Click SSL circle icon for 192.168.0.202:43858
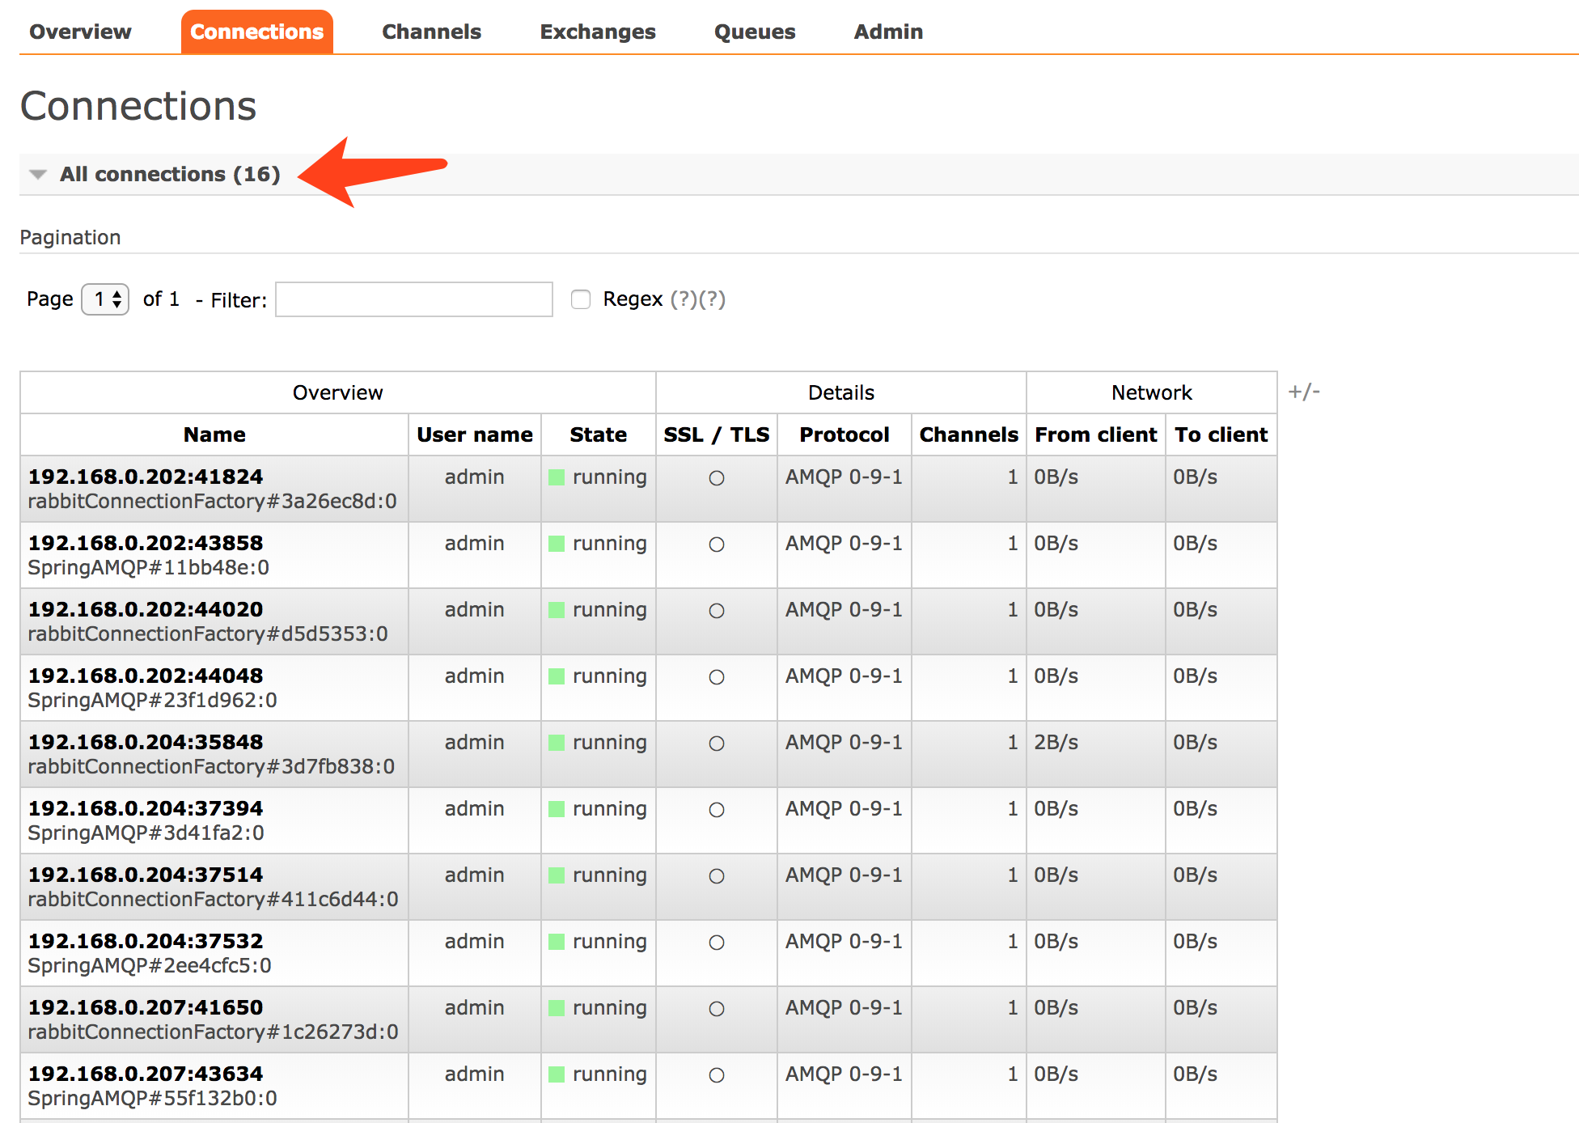The width and height of the screenshot is (1579, 1123). [x=717, y=545]
